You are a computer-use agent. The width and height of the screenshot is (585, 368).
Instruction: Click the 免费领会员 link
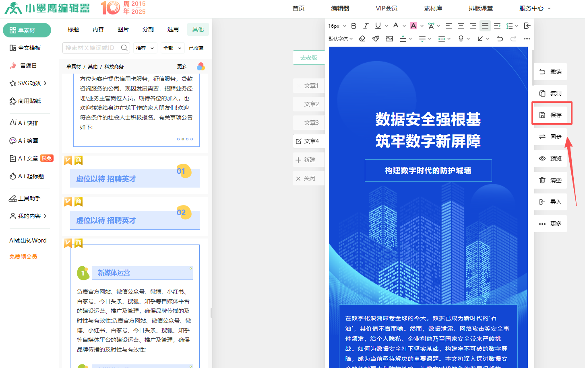(x=23, y=257)
